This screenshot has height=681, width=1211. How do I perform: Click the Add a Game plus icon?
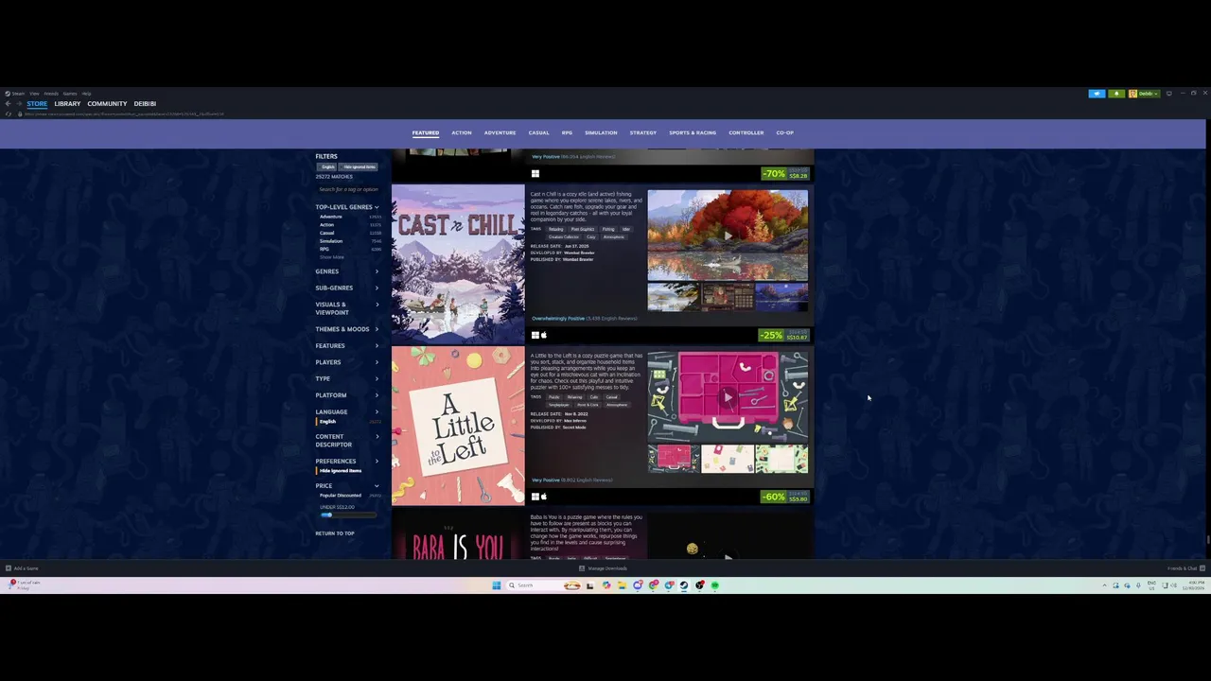click(9, 568)
